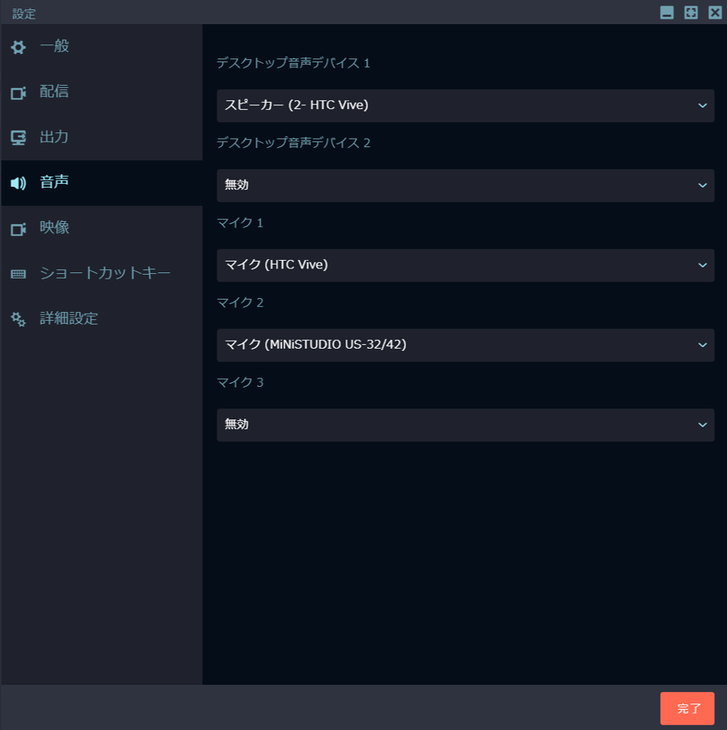Image resolution: width=727 pixels, height=730 pixels.
Task: Click the 完了 button
Action: tap(687, 708)
